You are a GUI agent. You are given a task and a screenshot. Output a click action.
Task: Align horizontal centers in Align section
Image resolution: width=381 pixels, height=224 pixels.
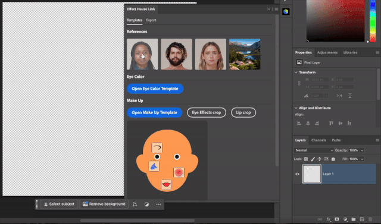pos(308,123)
